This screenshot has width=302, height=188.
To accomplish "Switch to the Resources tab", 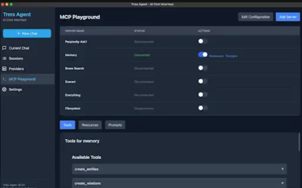I will pos(90,125).
